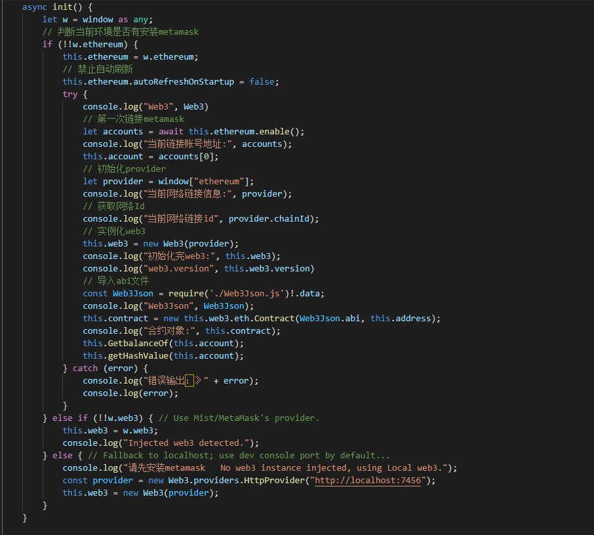Image resolution: width=594 pixels, height=535 pixels.
Task: Click the 'if (!!w.ethereum) {' condition line
Action: (90, 45)
